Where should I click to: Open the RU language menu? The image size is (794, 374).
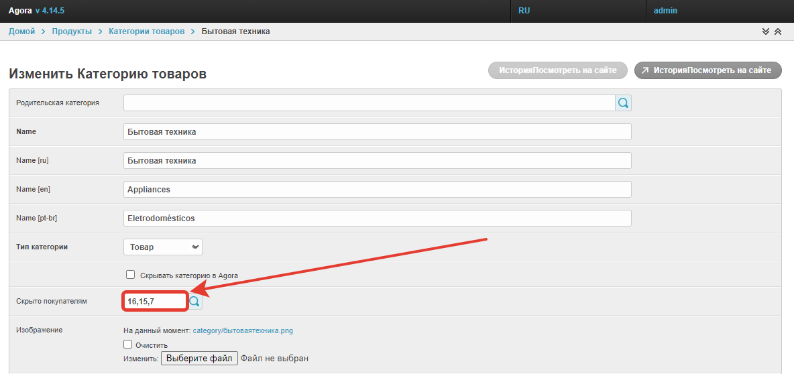pyautogui.click(x=524, y=11)
